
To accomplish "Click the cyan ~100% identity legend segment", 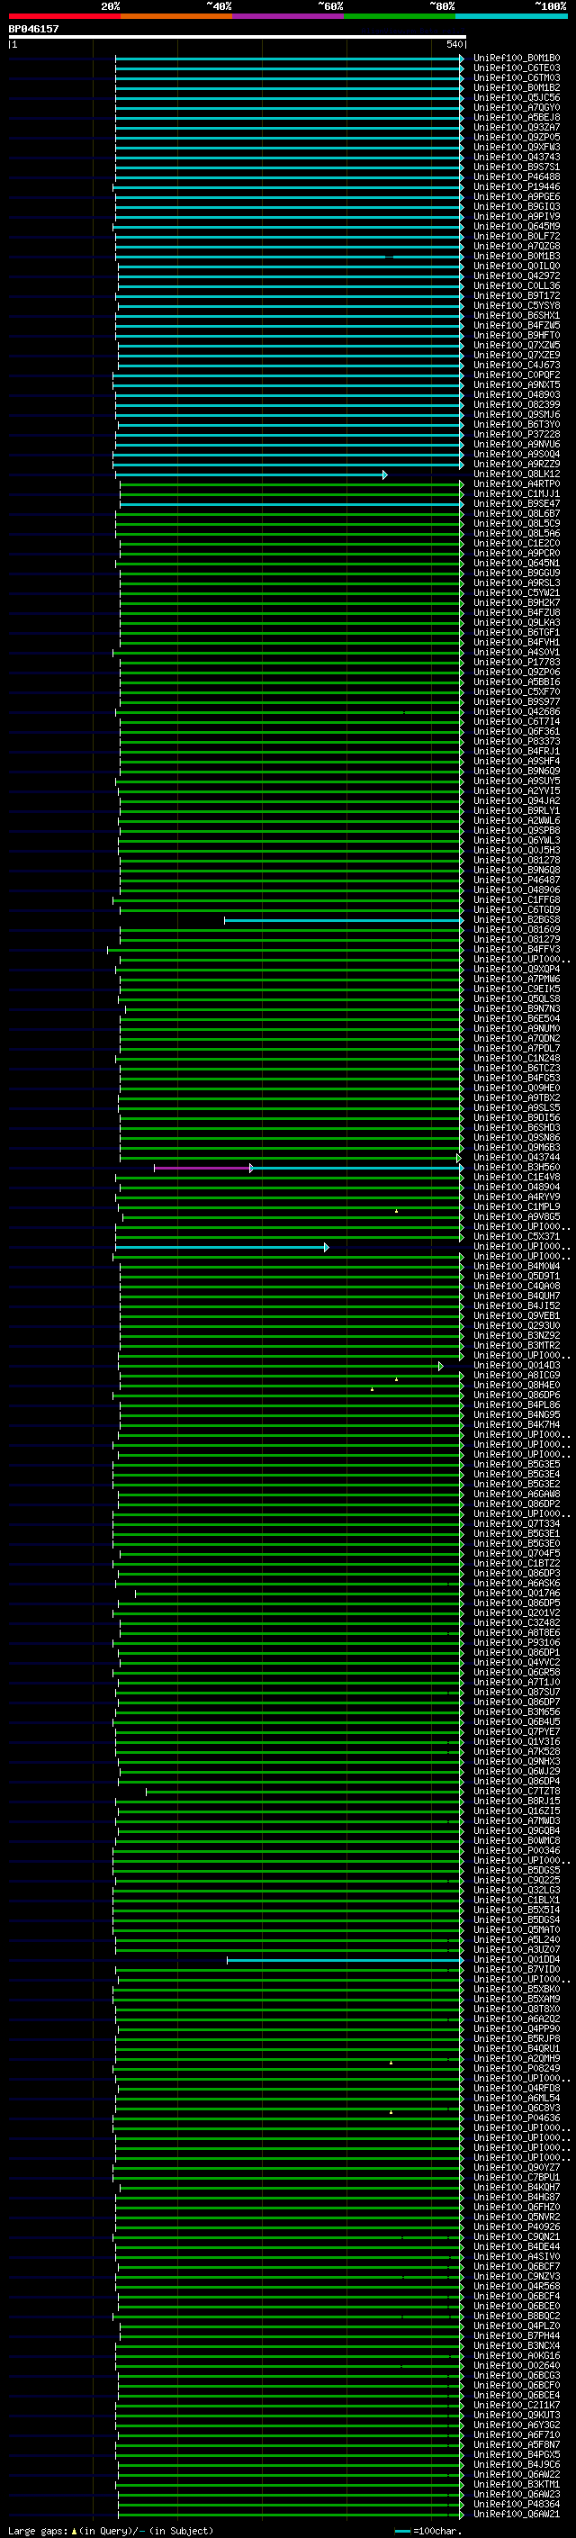I will coord(511,16).
